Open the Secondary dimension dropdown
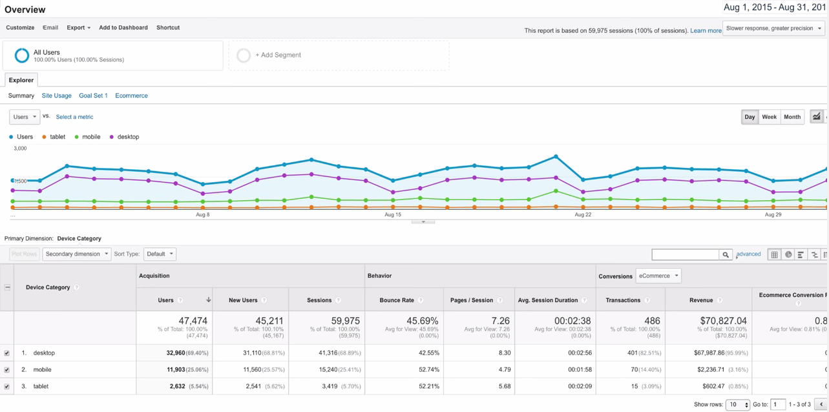 click(x=76, y=254)
